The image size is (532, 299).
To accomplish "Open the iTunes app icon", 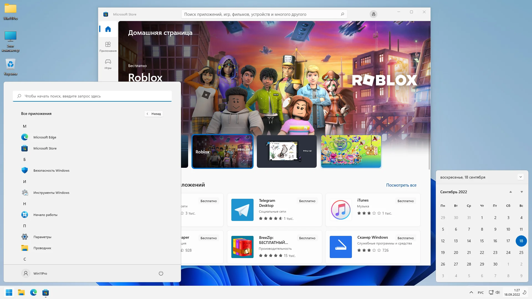I will point(341,210).
